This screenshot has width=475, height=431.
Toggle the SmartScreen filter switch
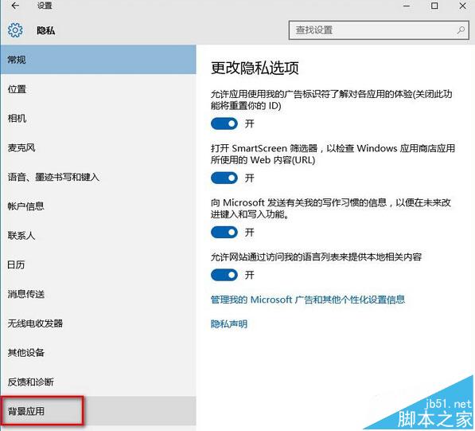coord(224,178)
